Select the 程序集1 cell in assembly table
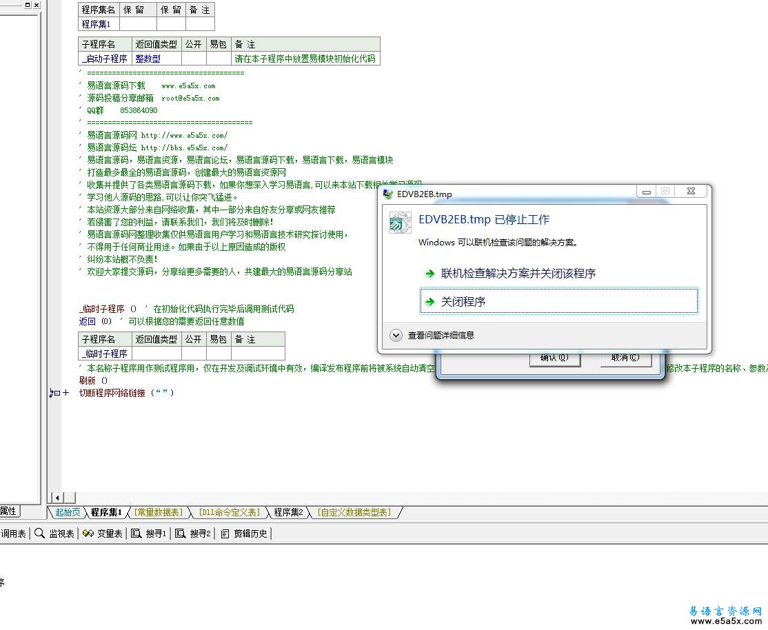This screenshot has width=768, height=630. point(99,23)
